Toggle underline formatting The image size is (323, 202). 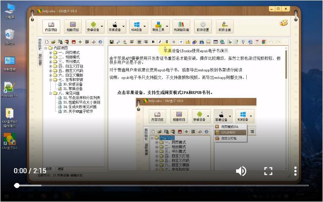pos(167,42)
